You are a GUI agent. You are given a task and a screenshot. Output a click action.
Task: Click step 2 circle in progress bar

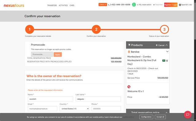point(96,29)
